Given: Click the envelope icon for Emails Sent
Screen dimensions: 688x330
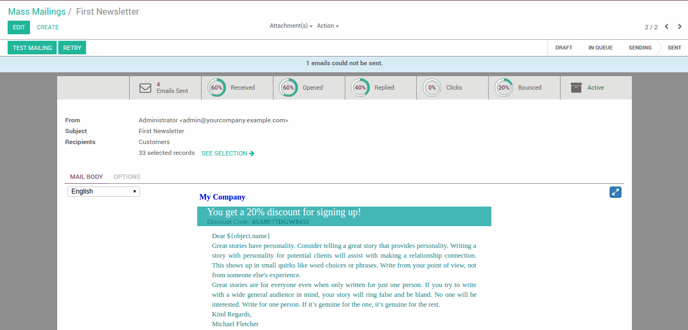Looking at the screenshot, I should (x=145, y=88).
